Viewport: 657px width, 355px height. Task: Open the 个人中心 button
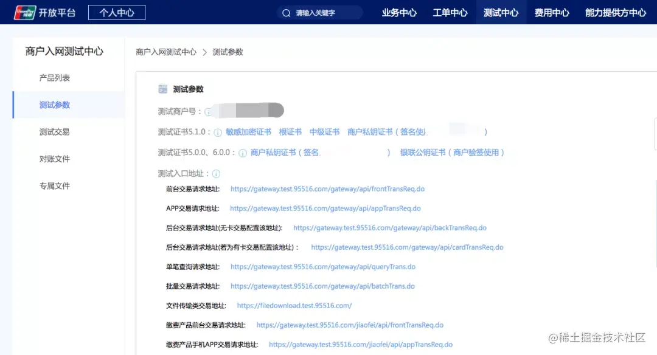pyautogui.click(x=117, y=13)
